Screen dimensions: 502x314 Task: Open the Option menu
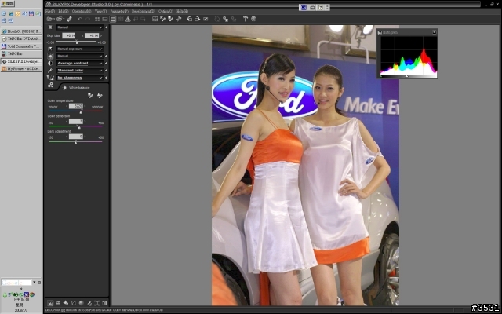pyautogui.click(x=166, y=11)
